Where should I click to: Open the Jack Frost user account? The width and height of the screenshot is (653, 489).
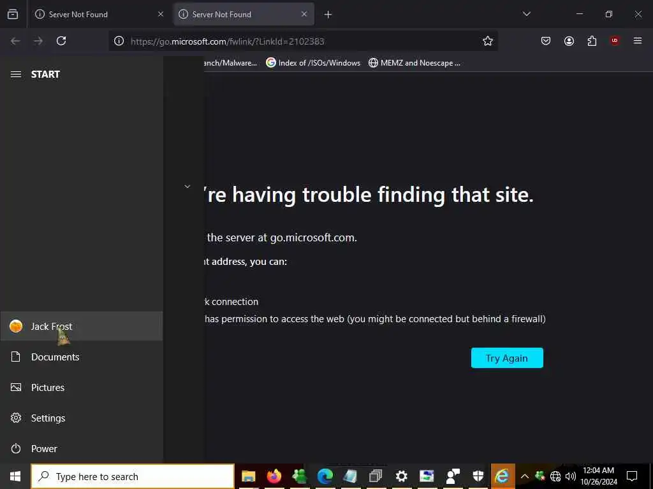(x=81, y=327)
